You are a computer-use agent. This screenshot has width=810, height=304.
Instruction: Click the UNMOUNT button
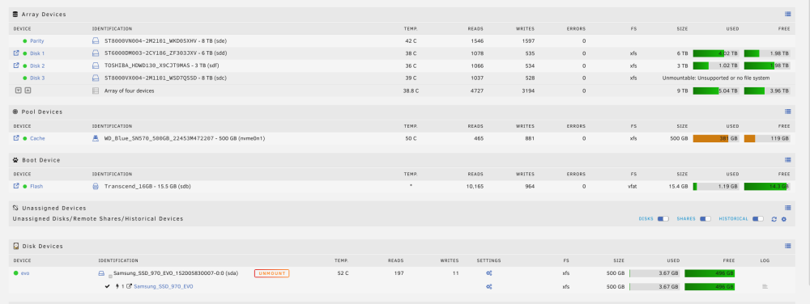coord(271,273)
